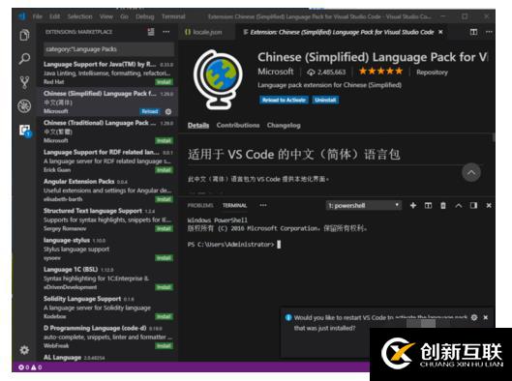The width and height of the screenshot is (512, 381).
Task: Click the scroll-to-top round arrow button
Action: pos(471,172)
